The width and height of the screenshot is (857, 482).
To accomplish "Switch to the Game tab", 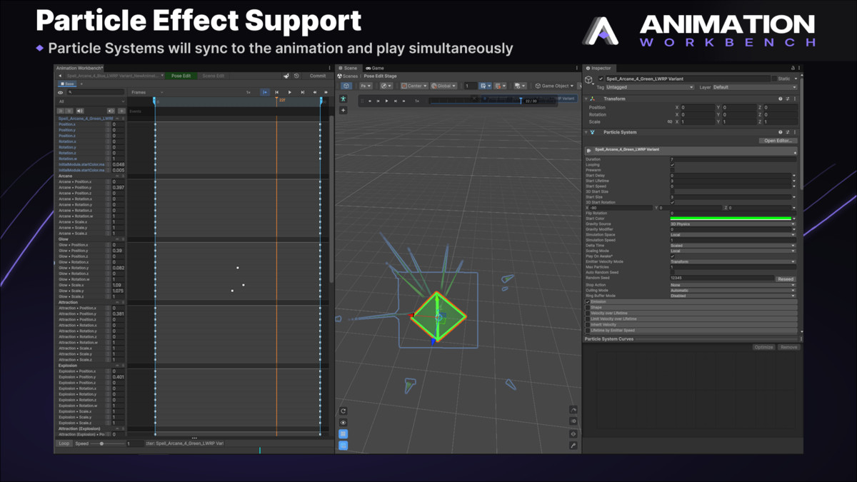I will tap(375, 68).
